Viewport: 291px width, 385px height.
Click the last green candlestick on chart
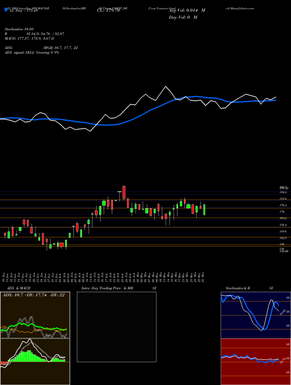click(x=204, y=209)
